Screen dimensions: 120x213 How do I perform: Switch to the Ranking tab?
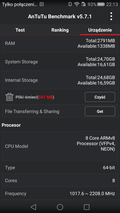click(x=60, y=30)
